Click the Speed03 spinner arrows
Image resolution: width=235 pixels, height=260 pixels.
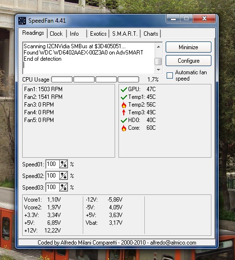tap(64, 187)
